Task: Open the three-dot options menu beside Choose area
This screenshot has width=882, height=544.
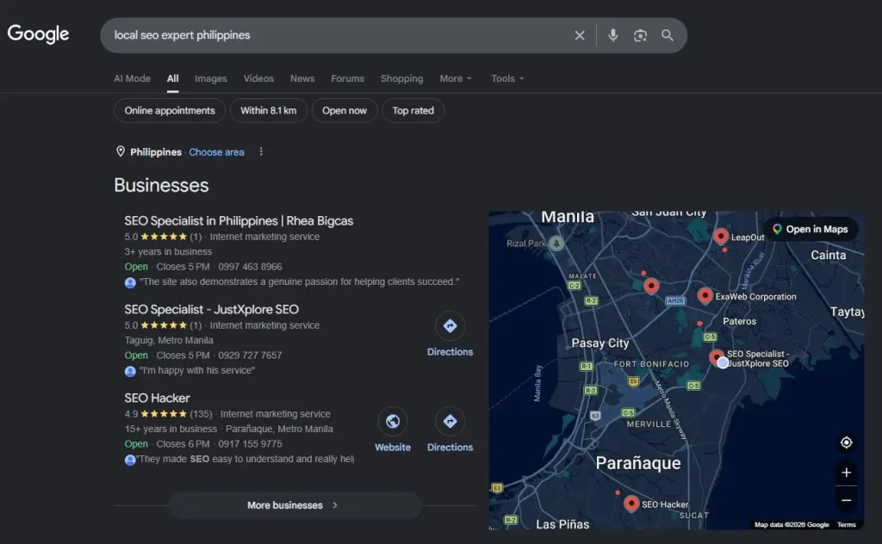Action: coord(261,151)
